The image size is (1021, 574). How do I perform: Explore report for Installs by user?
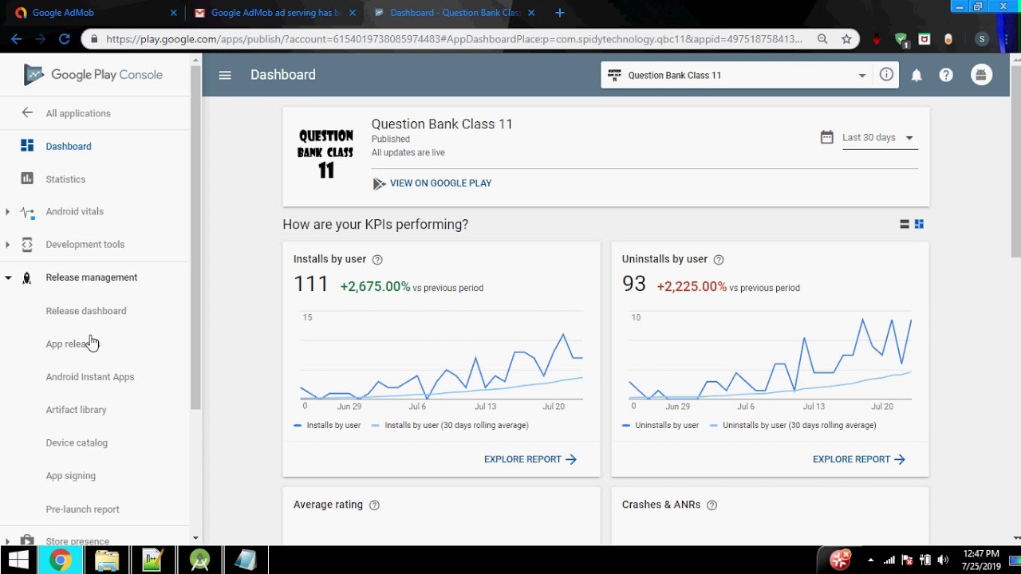530,459
